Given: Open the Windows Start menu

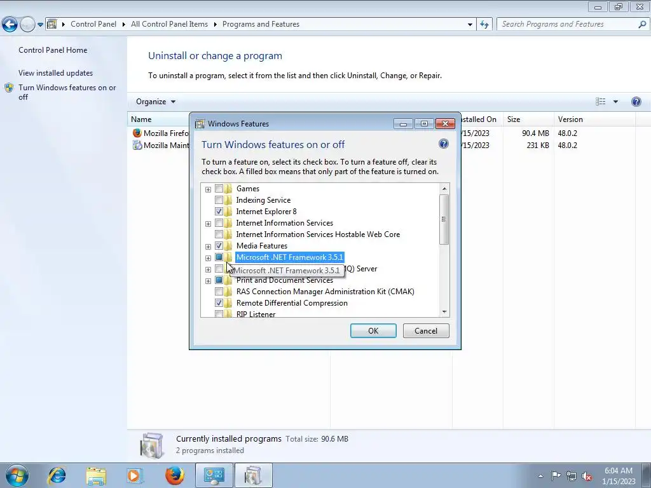Looking at the screenshot, I should click(17, 475).
